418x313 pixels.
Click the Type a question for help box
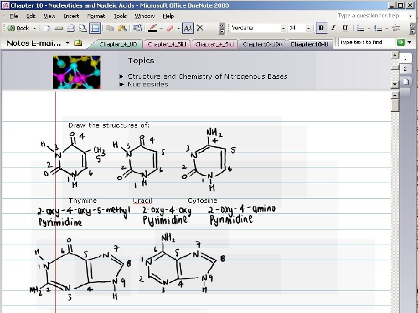(371, 16)
